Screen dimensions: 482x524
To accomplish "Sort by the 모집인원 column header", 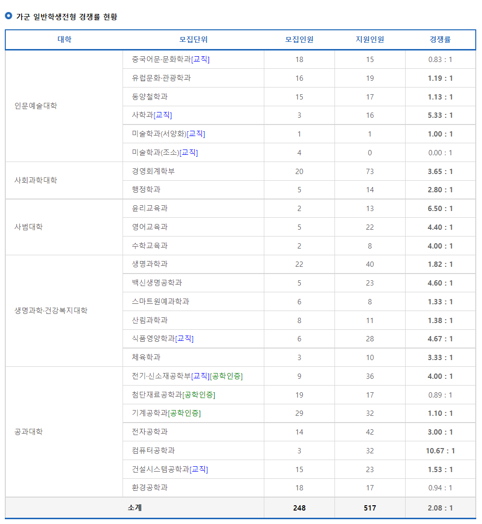I will click(300, 39).
